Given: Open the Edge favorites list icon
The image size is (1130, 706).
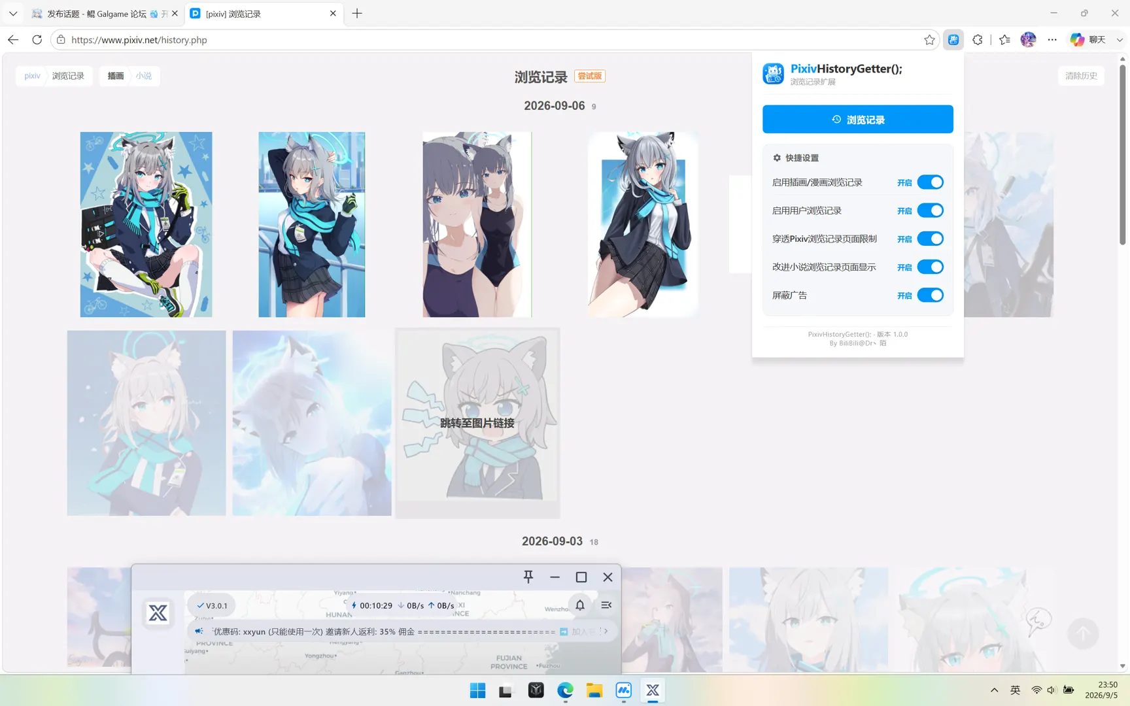Looking at the screenshot, I should coord(1005,40).
